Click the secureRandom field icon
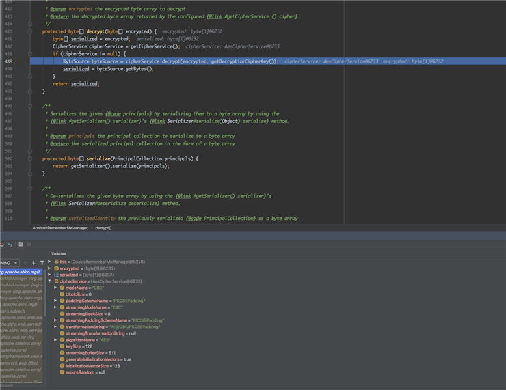 (x=62, y=372)
